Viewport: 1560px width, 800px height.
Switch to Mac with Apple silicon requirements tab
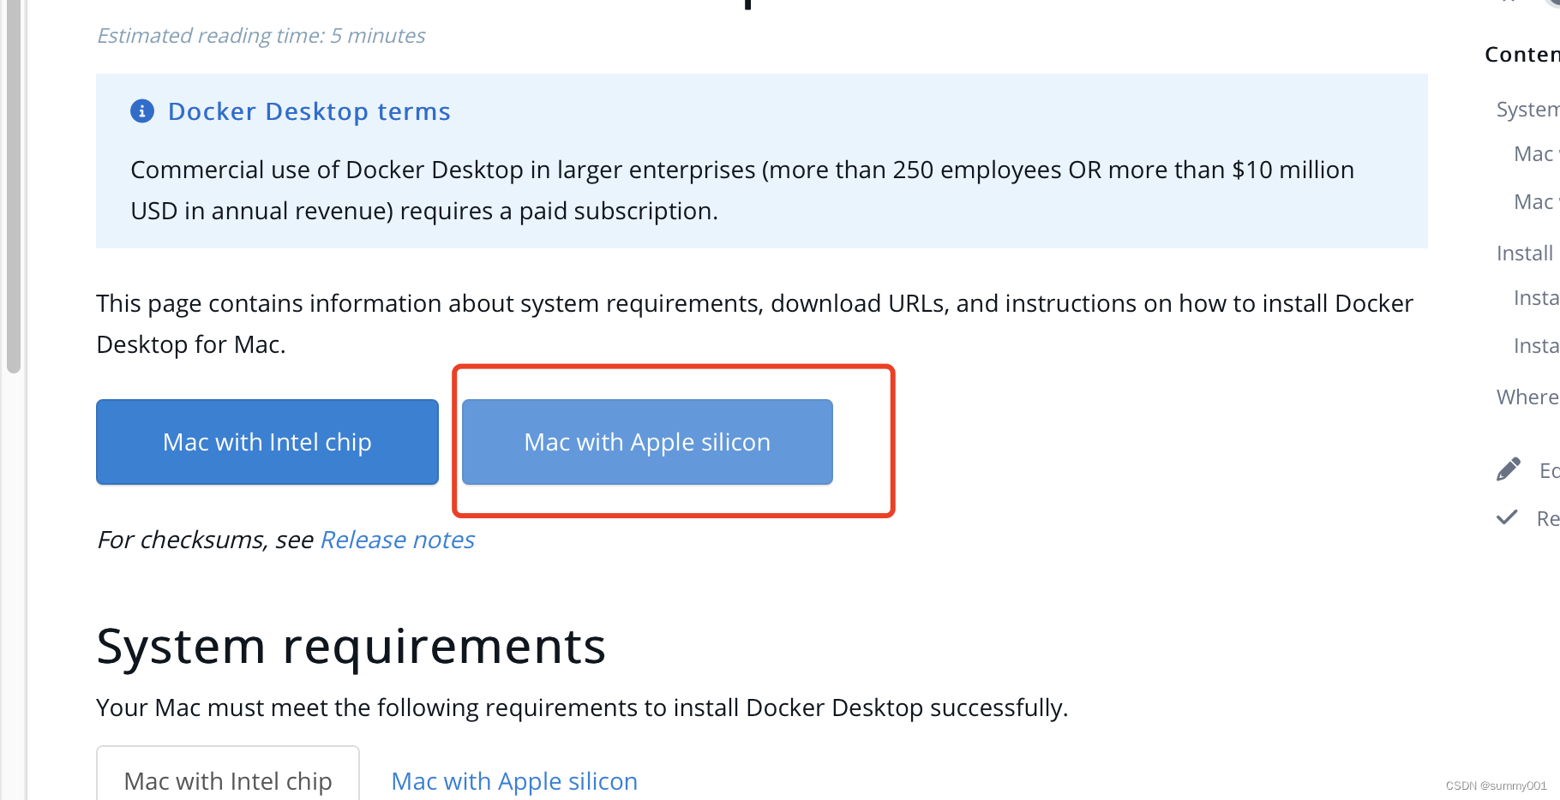514,781
